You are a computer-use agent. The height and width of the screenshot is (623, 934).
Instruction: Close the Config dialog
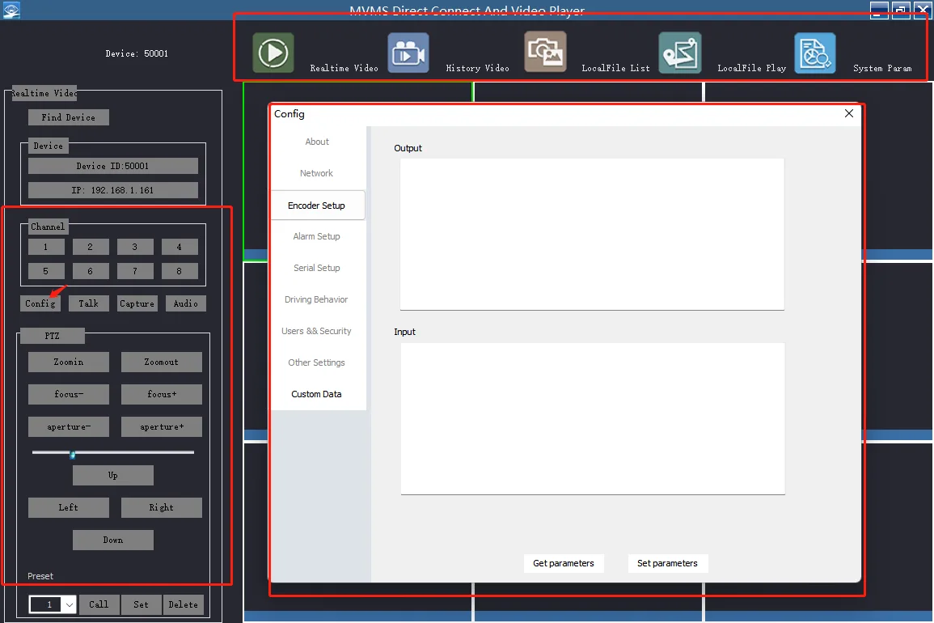click(849, 113)
